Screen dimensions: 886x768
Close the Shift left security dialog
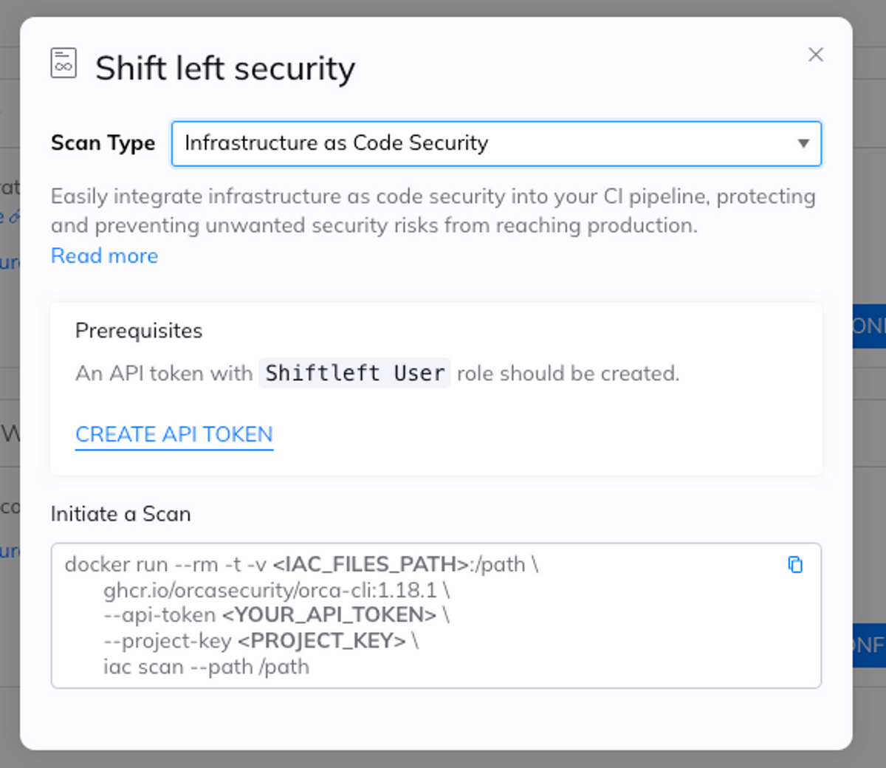click(x=815, y=55)
